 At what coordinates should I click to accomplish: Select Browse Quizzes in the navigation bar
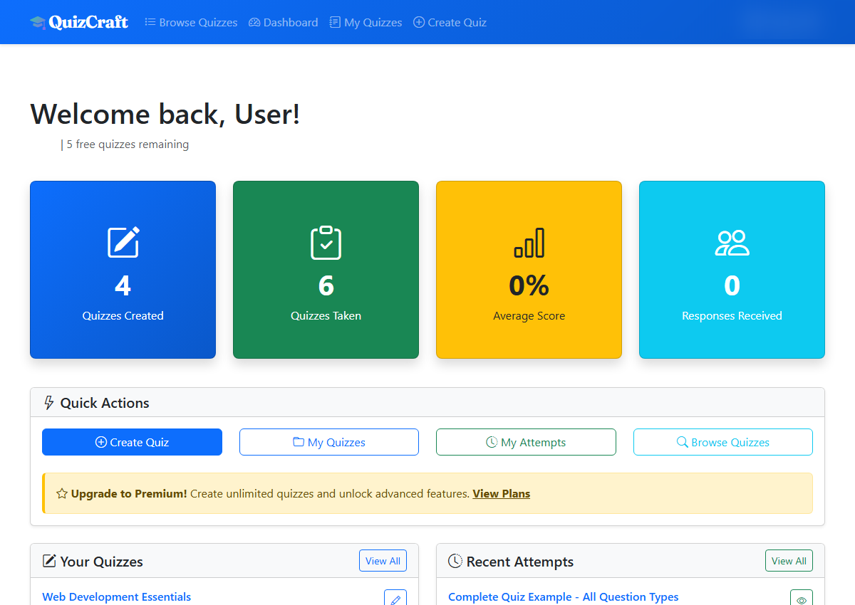click(191, 22)
